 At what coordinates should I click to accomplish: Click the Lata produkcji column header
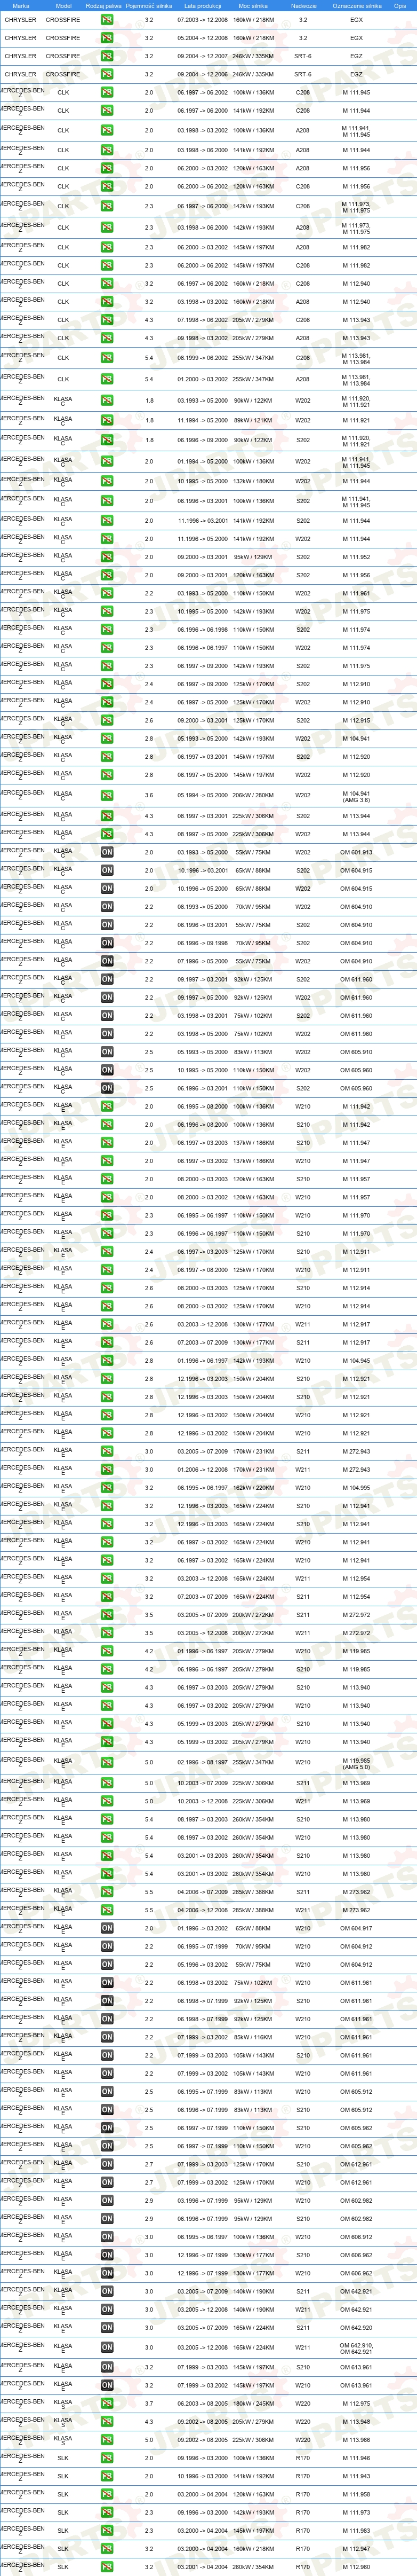[x=203, y=5]
